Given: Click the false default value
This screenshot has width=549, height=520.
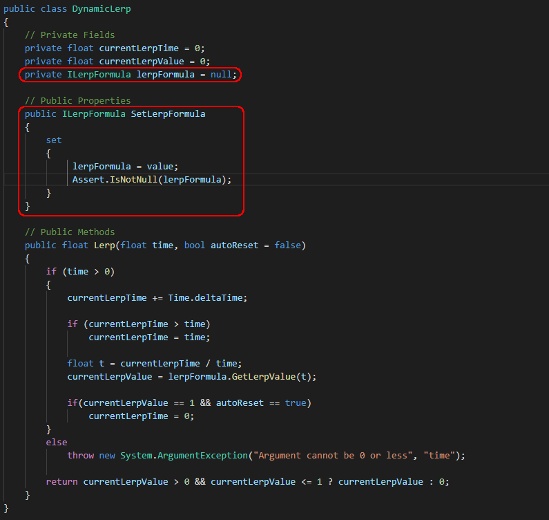Looking at the screenshot, I should coord(287,245).
